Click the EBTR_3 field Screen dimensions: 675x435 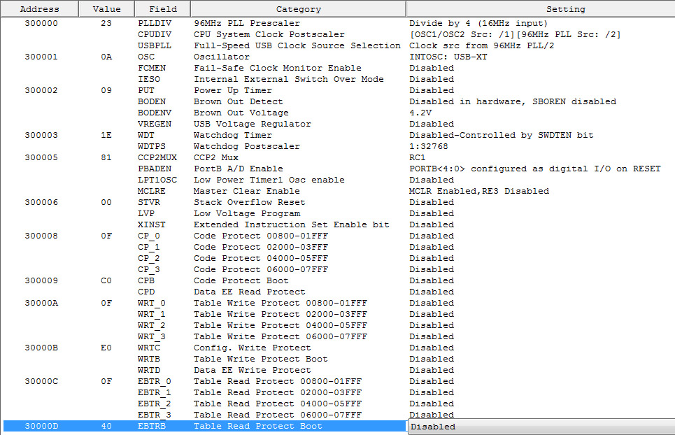tap(155, 415)
